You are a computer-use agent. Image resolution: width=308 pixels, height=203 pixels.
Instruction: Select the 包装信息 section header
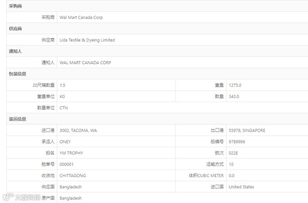[x=17, y=74]
